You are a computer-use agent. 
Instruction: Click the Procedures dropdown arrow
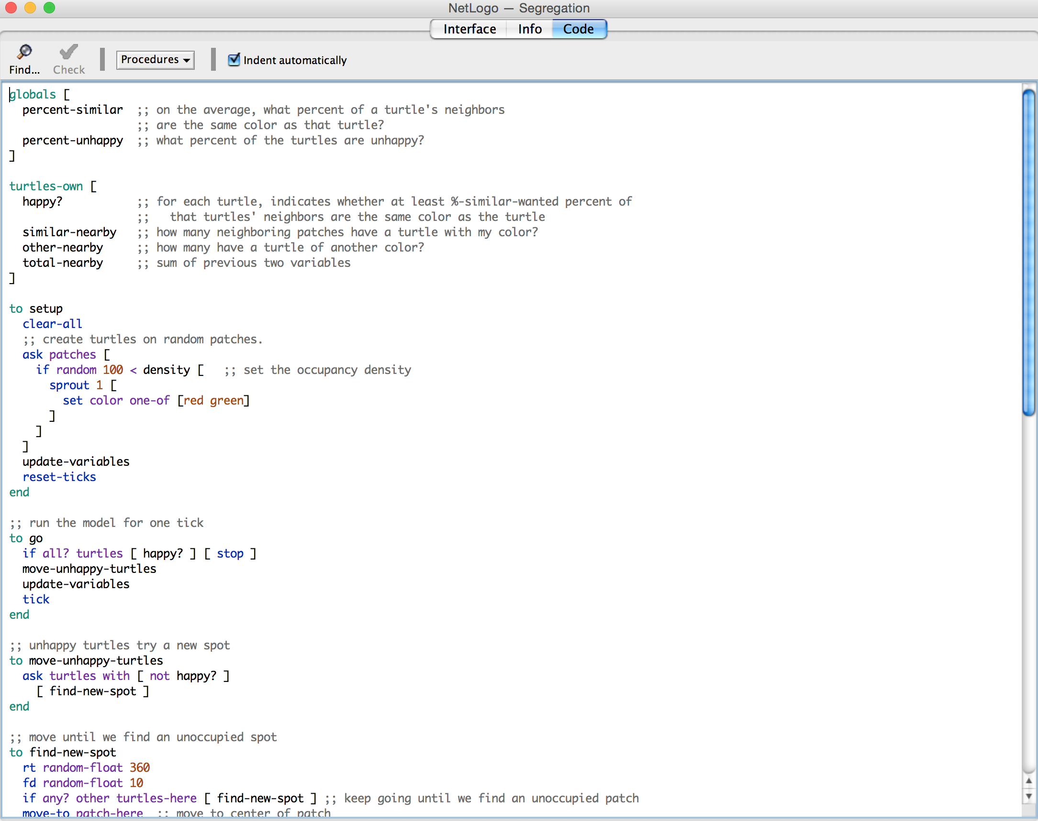click(x=187, y=61)
